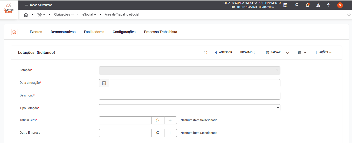Click the Outra Empresa code field
352x143 pixels.
pyautogui.click(x=125, y=133)
